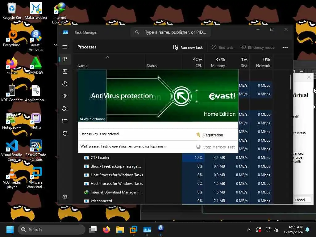Show hidden system tray icons
316x237 pixels.
point(249,230)
